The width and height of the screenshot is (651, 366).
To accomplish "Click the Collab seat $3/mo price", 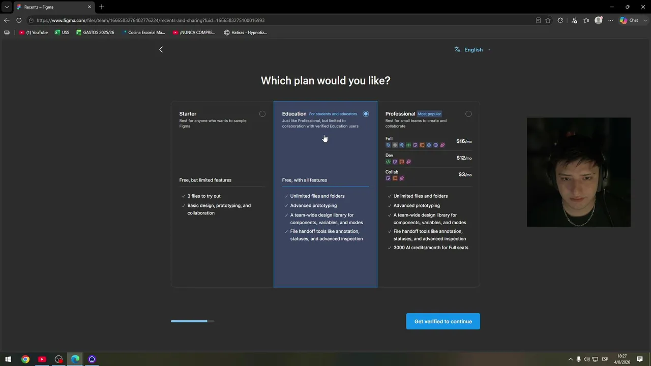I will point(465,174).
